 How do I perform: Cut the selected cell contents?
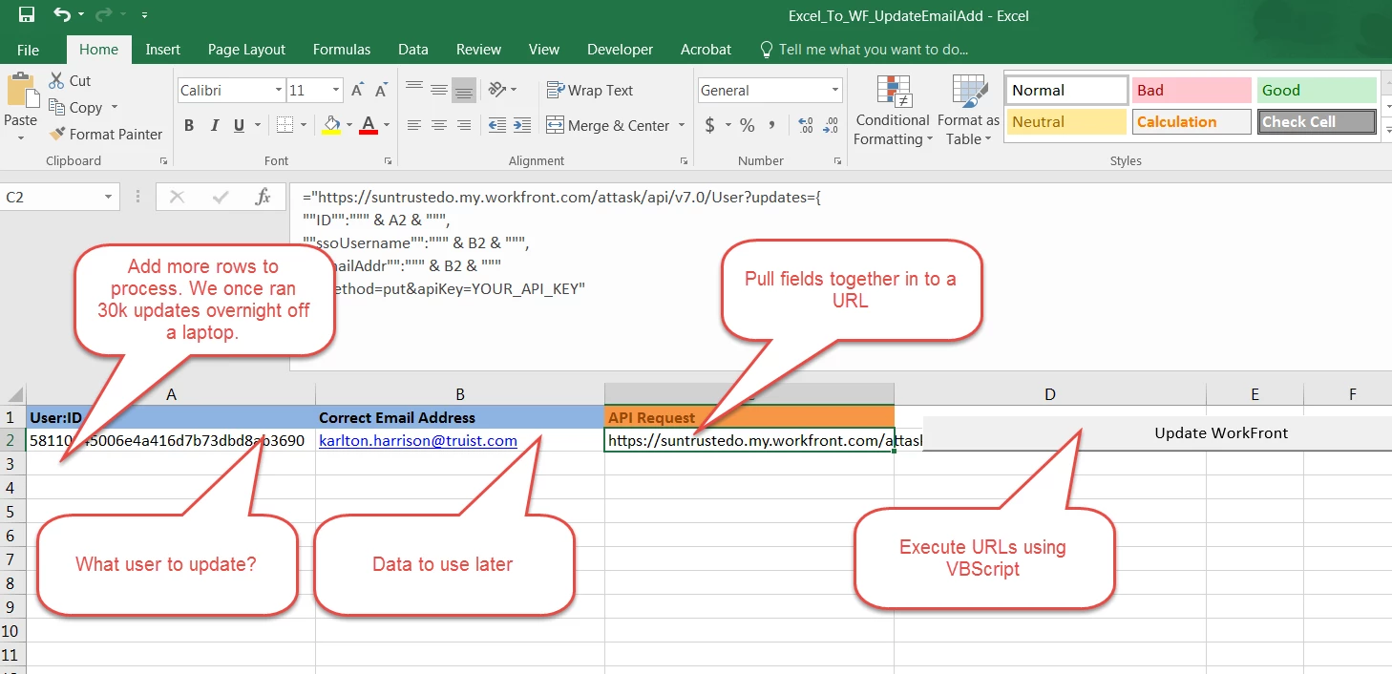[x=69, y=81]
